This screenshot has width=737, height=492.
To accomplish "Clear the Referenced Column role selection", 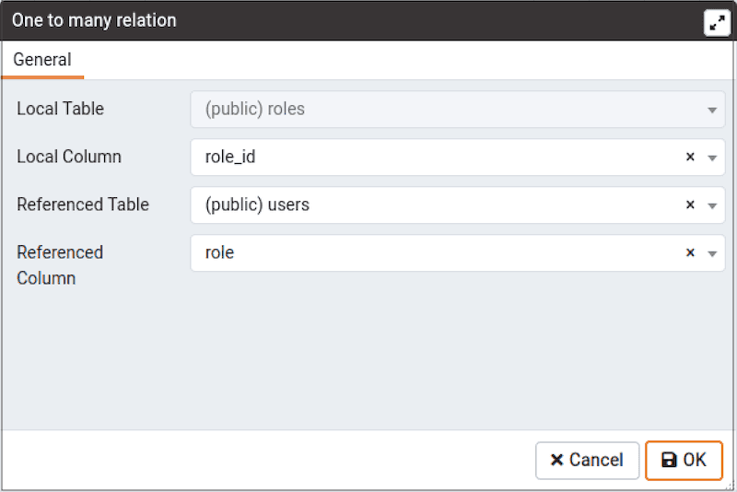I will tap(690, 253).
